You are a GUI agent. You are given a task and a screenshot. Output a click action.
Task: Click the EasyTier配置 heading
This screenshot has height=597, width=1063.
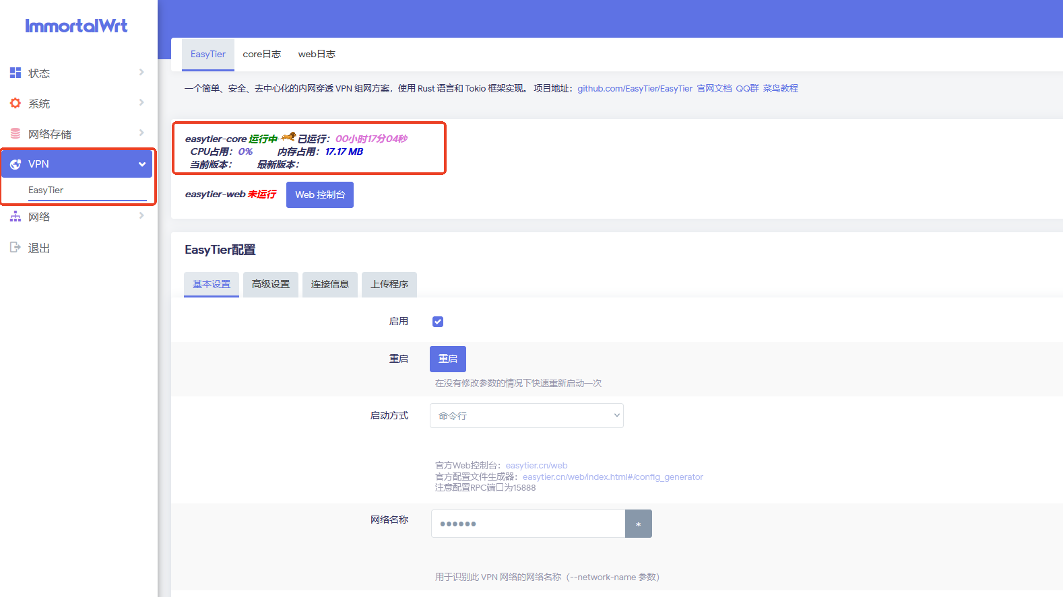[x=220, y=250]
